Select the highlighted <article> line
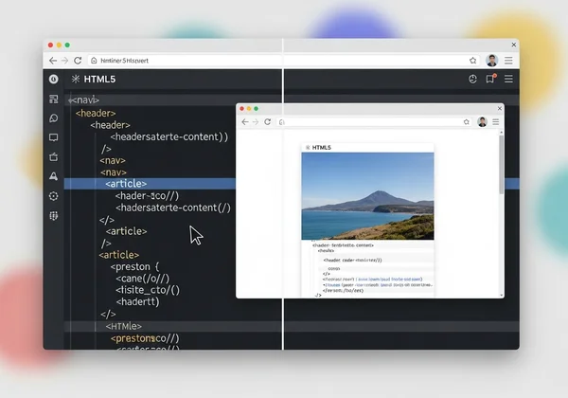Screen dimensions: 568x398 coord(126,184)
